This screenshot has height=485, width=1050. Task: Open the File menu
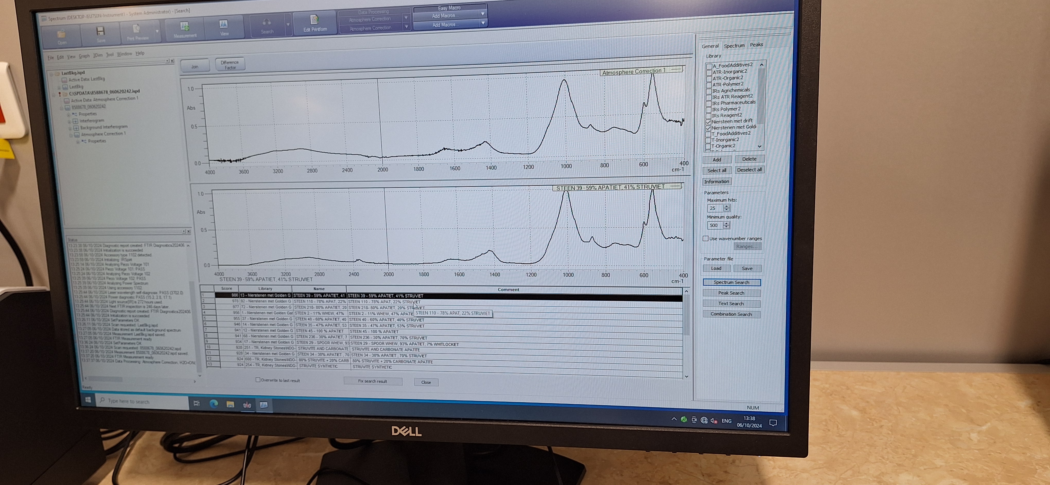coord(50,57)
